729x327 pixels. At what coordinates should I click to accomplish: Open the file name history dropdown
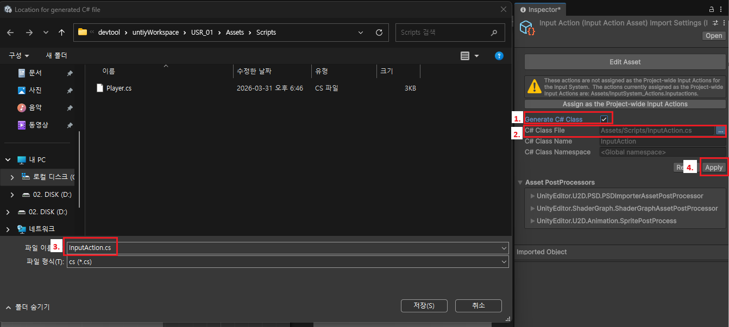505,248
